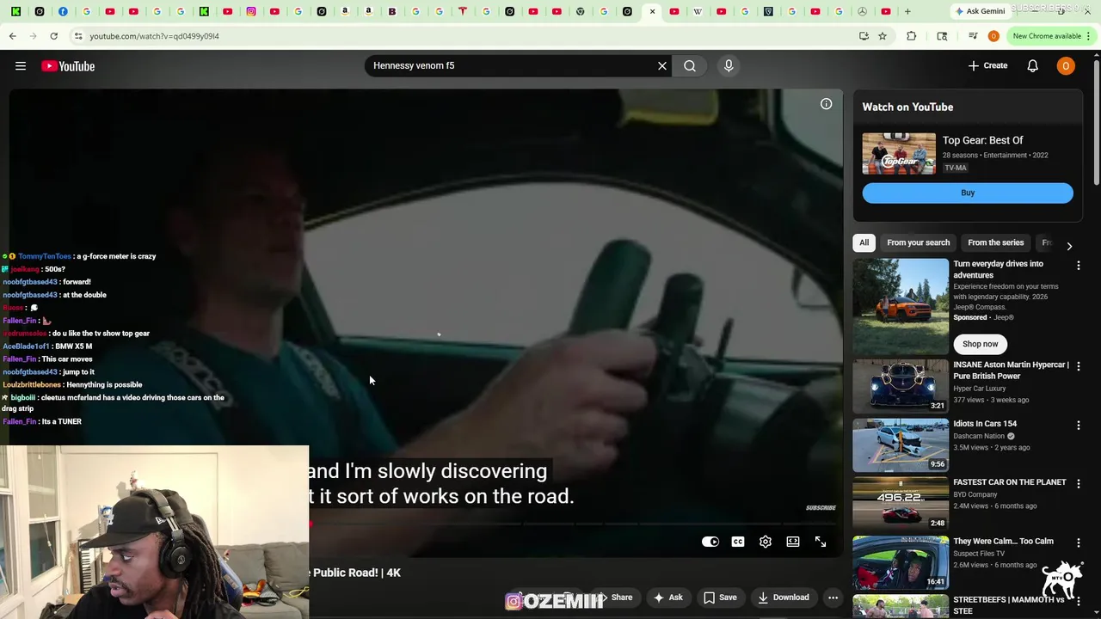Open options for They Were Calm video
Screen dimensions: 1101x619
[1079, 542]
